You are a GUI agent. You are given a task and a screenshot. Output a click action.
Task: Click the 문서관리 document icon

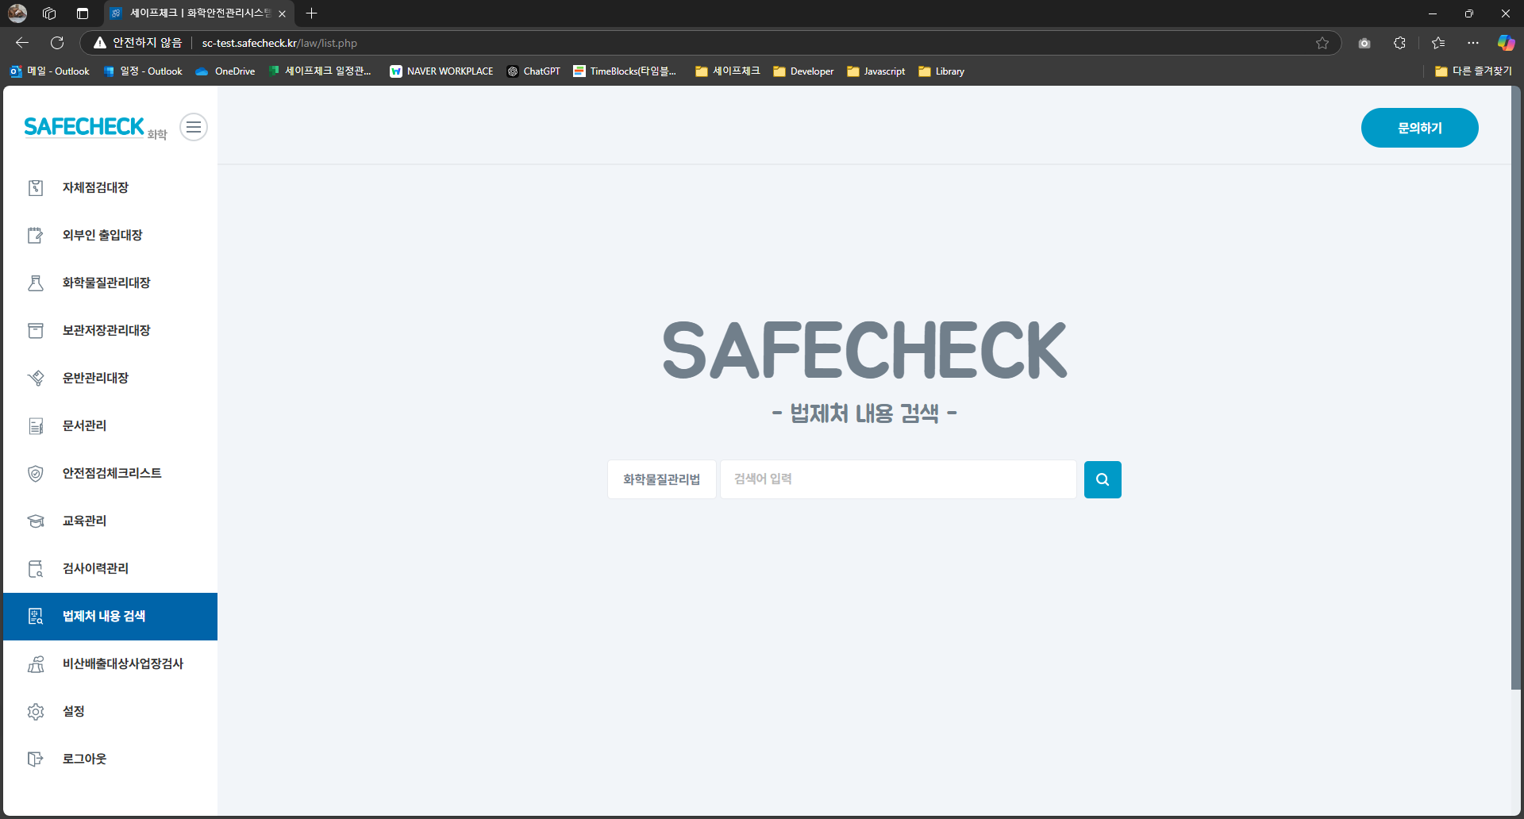click(36, 426)
